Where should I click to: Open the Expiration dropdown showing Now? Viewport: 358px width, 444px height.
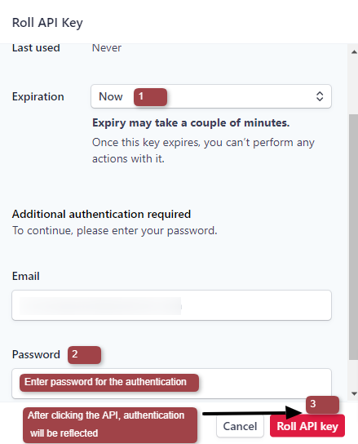click(211, 96)
